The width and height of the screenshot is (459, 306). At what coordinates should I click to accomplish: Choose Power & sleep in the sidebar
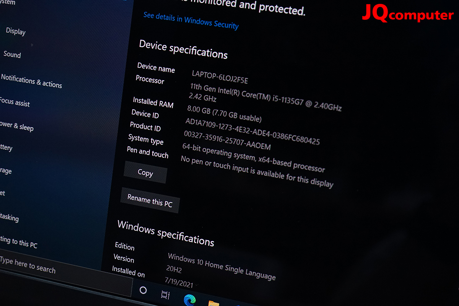click(16, 126)
